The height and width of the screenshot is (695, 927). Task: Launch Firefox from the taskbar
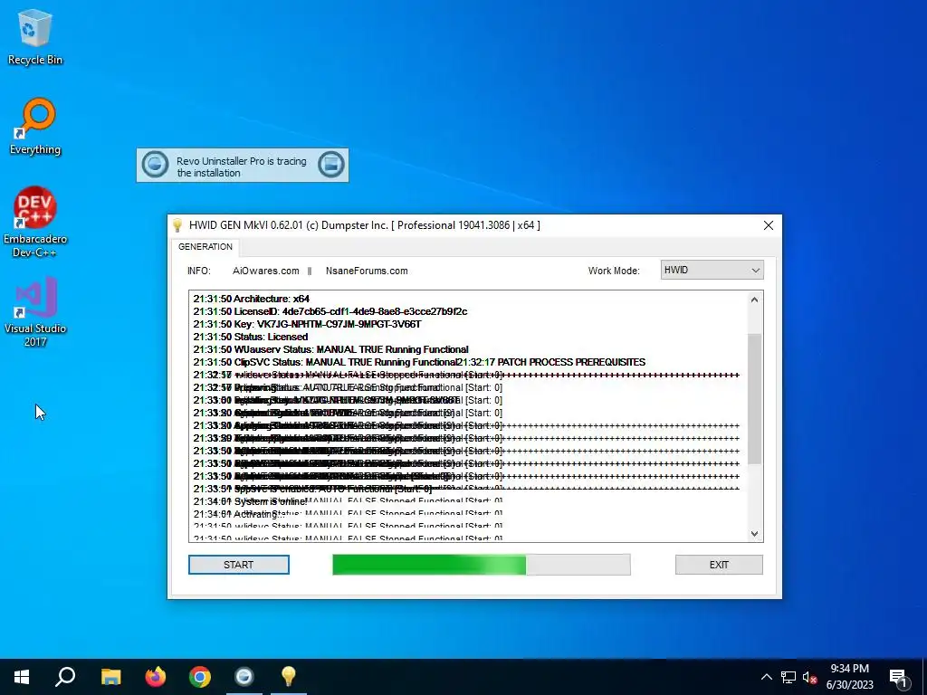156,677
